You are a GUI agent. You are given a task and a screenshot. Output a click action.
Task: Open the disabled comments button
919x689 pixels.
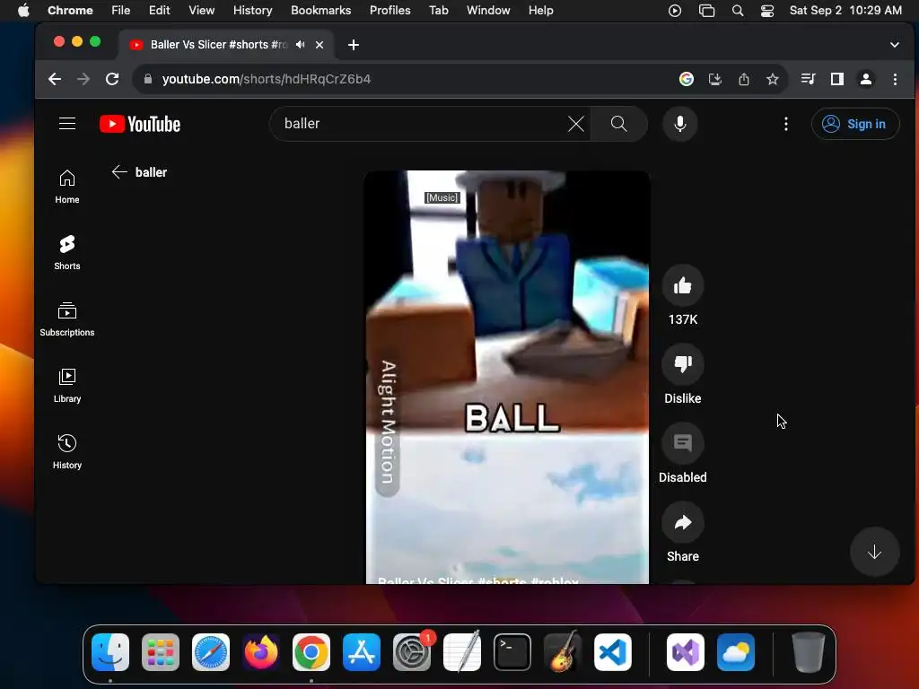pos(682,443)
